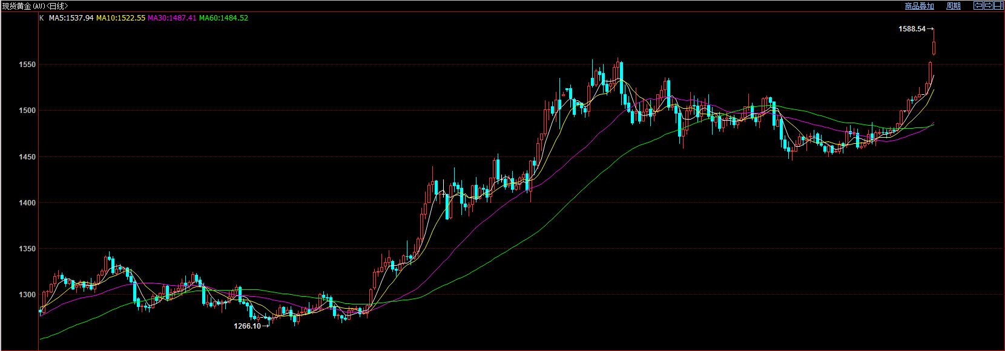Click the 1450 price axis label
1005x351 pixels.
pyautogui.click(x=27, y=157)
